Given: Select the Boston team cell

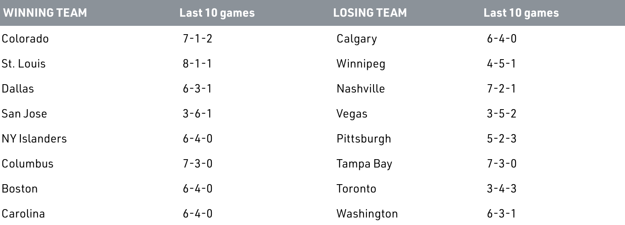Looking at the screenshot, I should 20,189.
